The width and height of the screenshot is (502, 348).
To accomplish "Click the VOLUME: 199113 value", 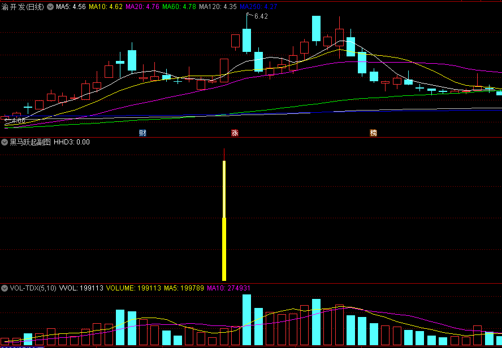I will pyautogui.click(x=133, y=288).
